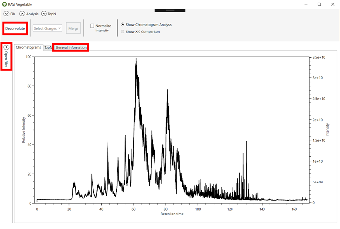Expand the TopN menu section

pyautogui.click(x=44, y=14)
